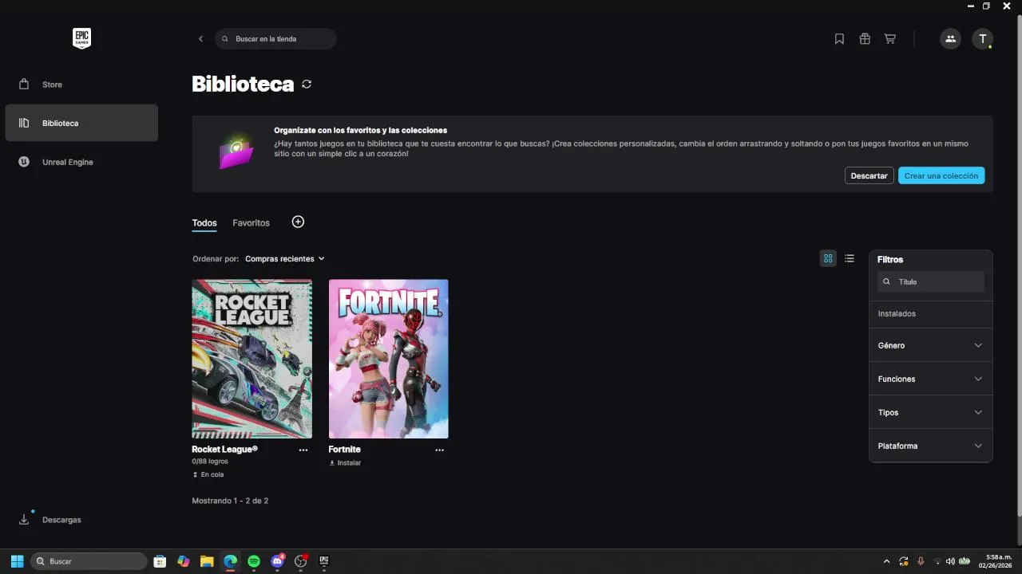The height and width of the screenshot is (574, 1022).
Task: Click the Store bag icon in the sidebar
Action: tap(24, 84)
